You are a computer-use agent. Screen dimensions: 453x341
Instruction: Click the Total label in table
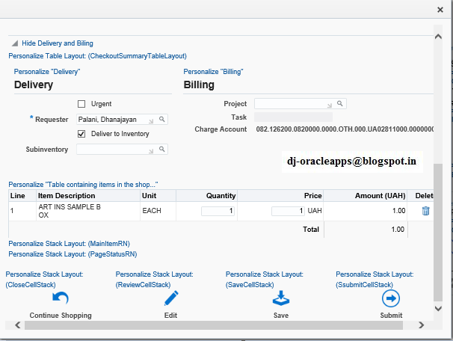311,229
